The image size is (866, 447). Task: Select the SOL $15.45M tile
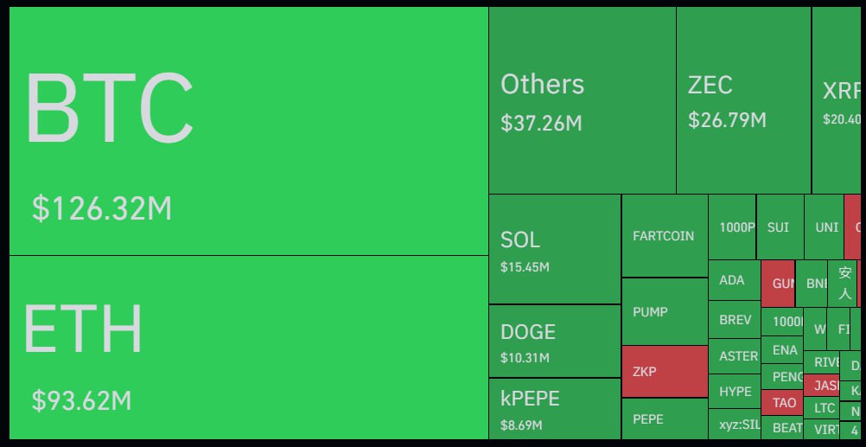click(554, 249)
